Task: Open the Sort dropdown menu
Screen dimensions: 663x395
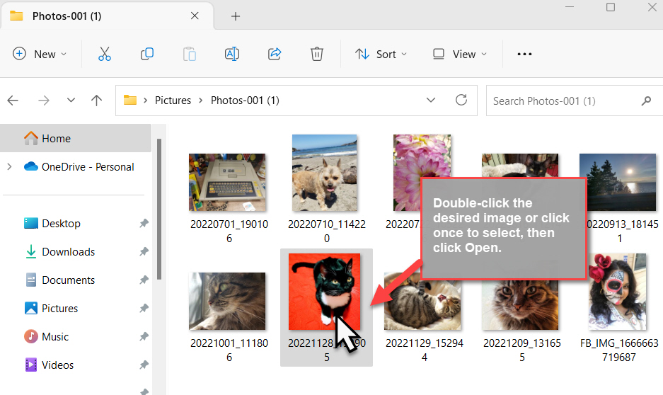Action: [x=381, y=54]
